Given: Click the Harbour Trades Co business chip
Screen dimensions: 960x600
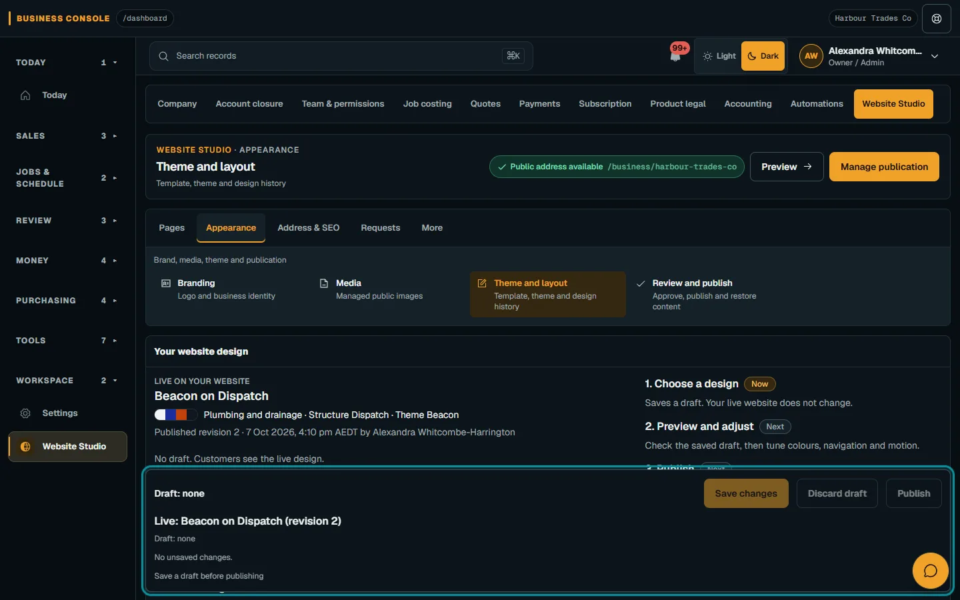Looking at the screenshot, I should tap(873, 19).
